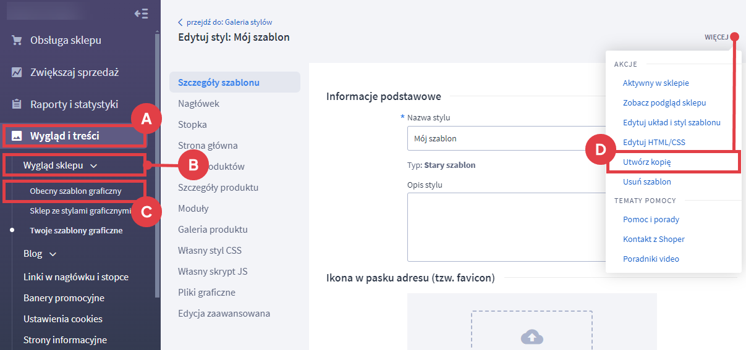This screenshot has width=746, height=350.
Task: Click the chart icon beside Zwiększaj sprzedaż
Action: tap(17, 72)
